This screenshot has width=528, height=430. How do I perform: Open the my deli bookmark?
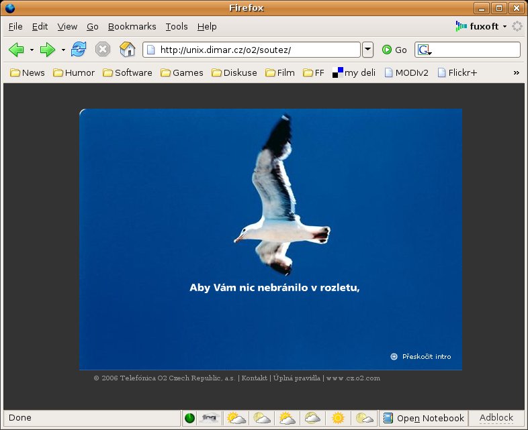pyautogui.click(x=354, y=72)
